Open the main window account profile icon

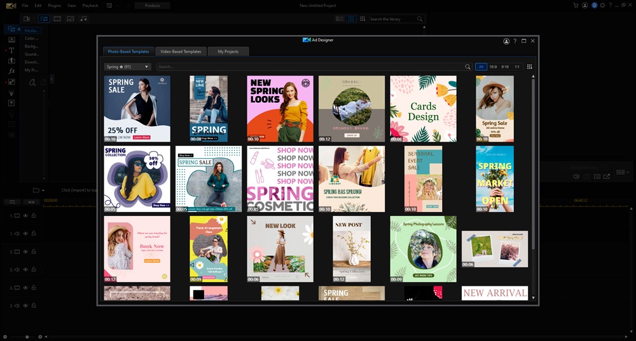coord(585,5)
